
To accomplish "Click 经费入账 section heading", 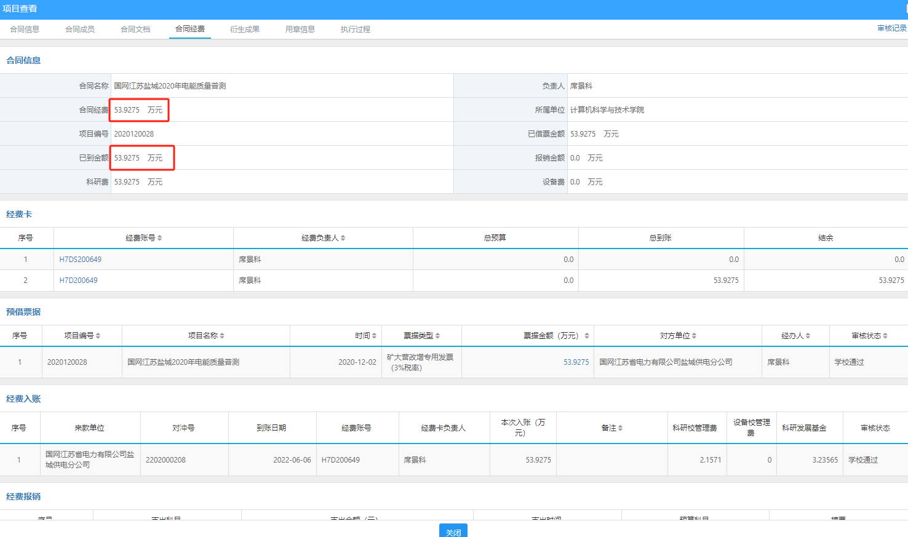I will point(23,399).
